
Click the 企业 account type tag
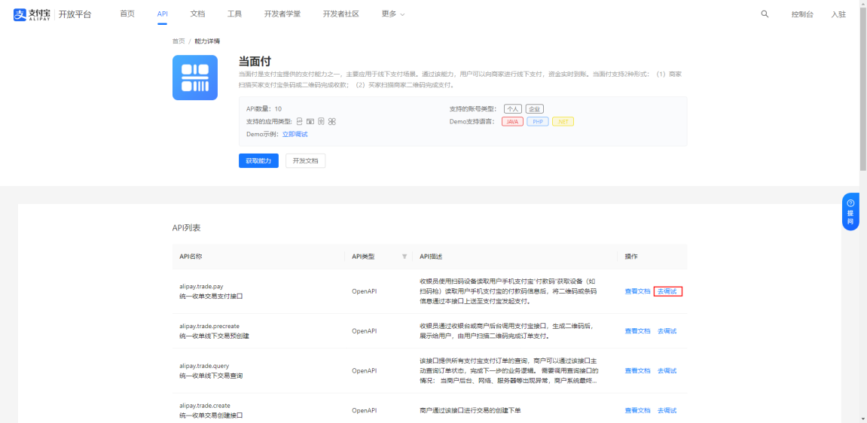pyautogui.click(x=535, y=109)
